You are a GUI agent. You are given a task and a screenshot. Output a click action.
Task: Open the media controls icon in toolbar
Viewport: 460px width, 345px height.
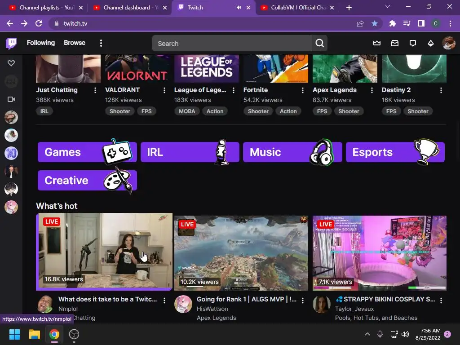[x=407, y=23]
